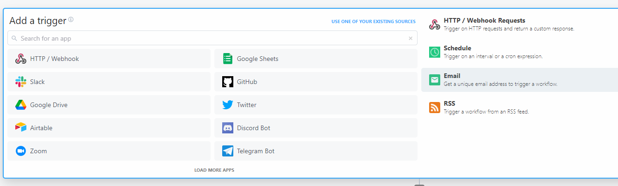Click 'Get a unique email address to trigger a workflow.'

point(500,84)
